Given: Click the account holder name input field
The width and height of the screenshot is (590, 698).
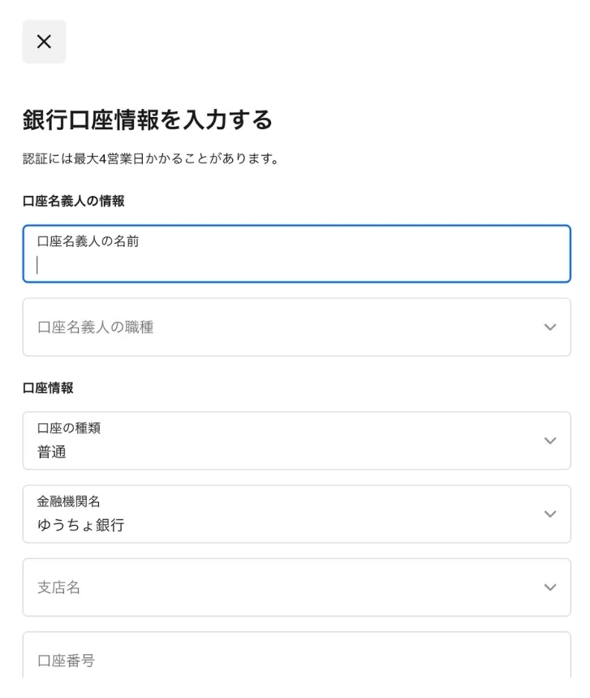Looking at the screenshot, I should pos(296,264).
